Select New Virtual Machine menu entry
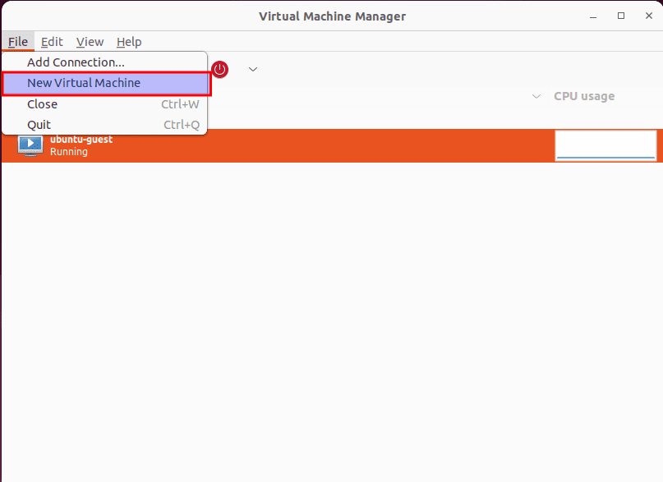The image size is (663, 482). [84, 83]
